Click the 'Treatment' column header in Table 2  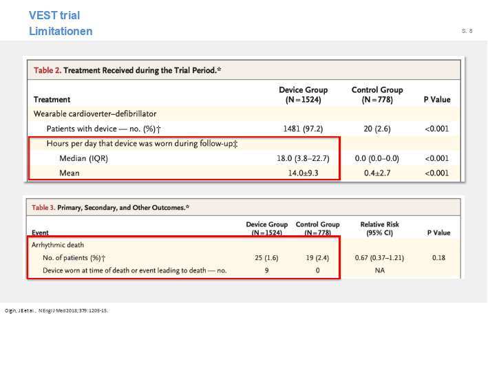pyautogui.click(x=52, y=100)
